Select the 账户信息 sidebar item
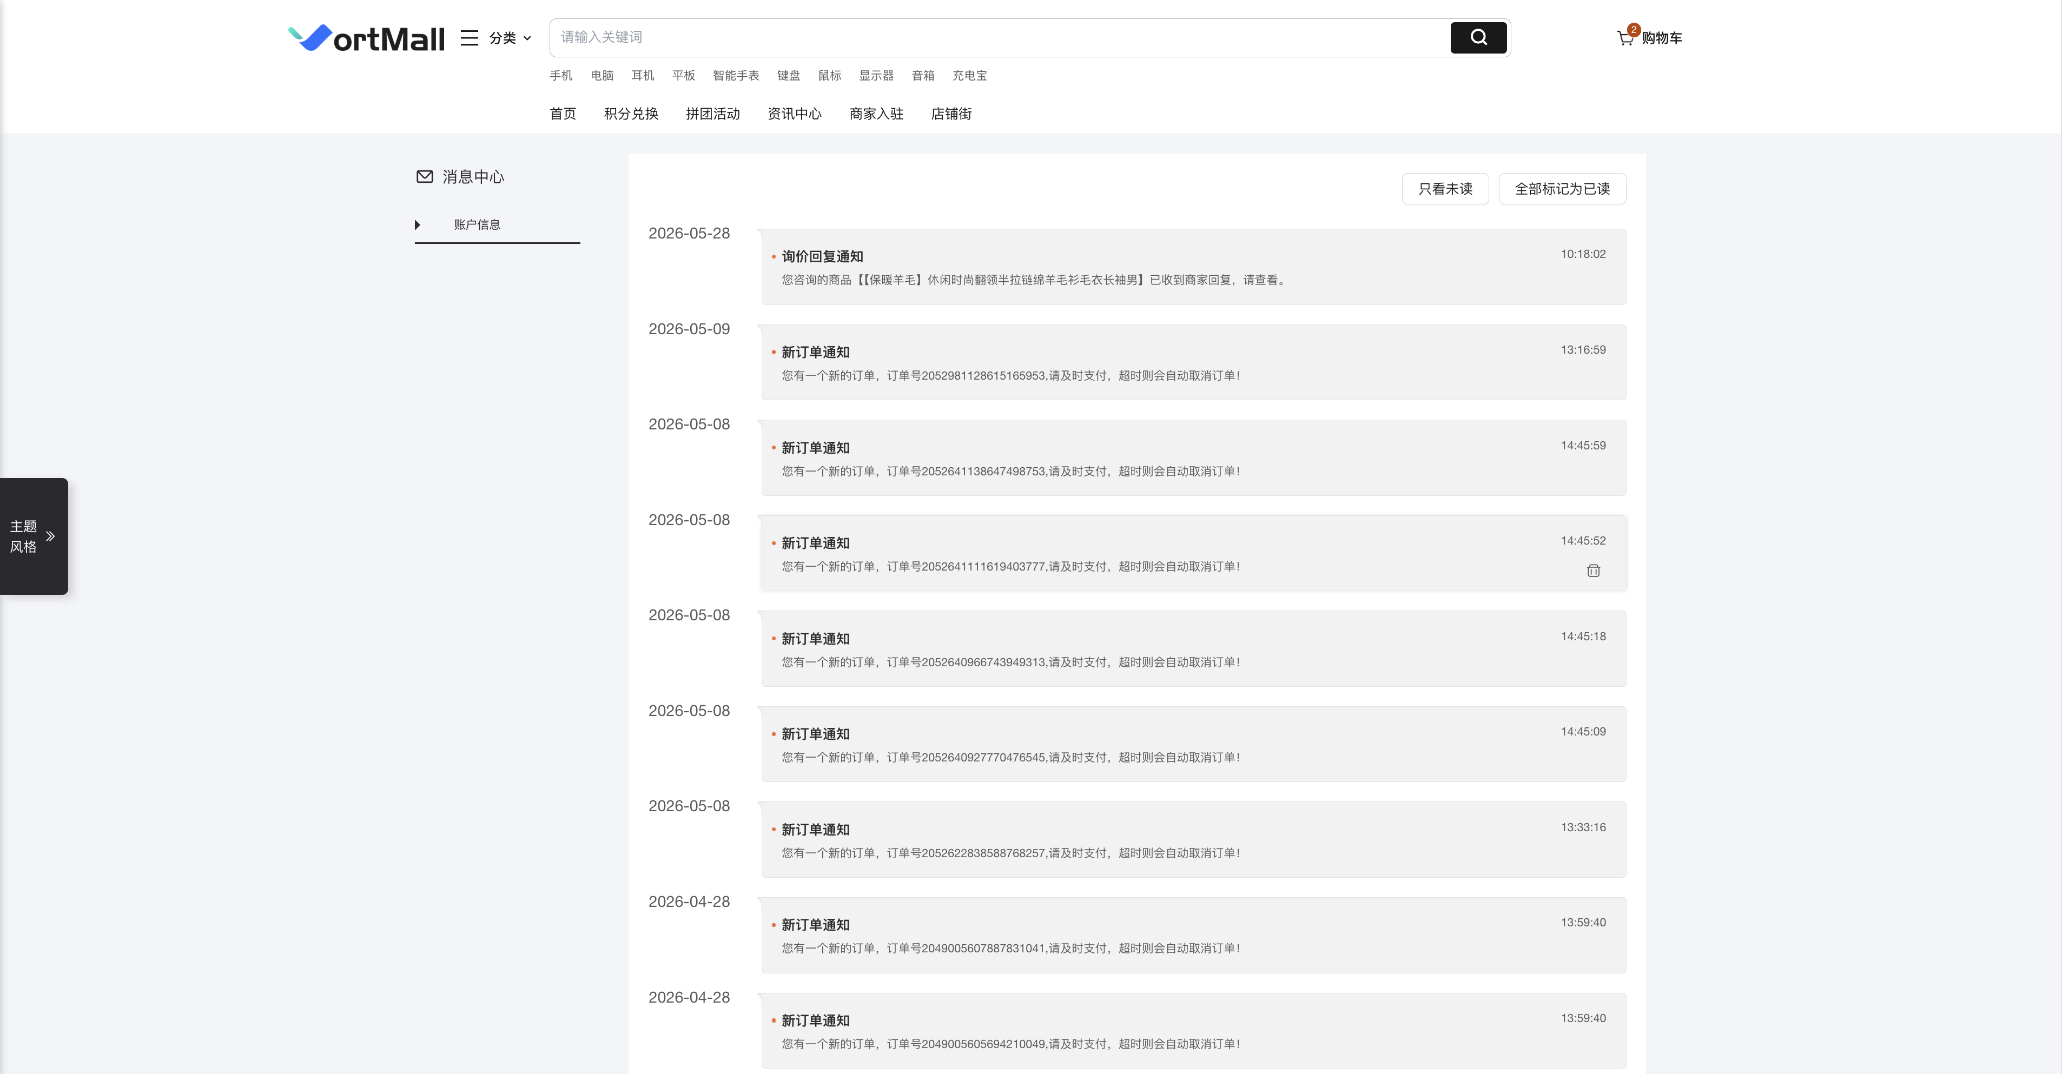 [477, 225]
